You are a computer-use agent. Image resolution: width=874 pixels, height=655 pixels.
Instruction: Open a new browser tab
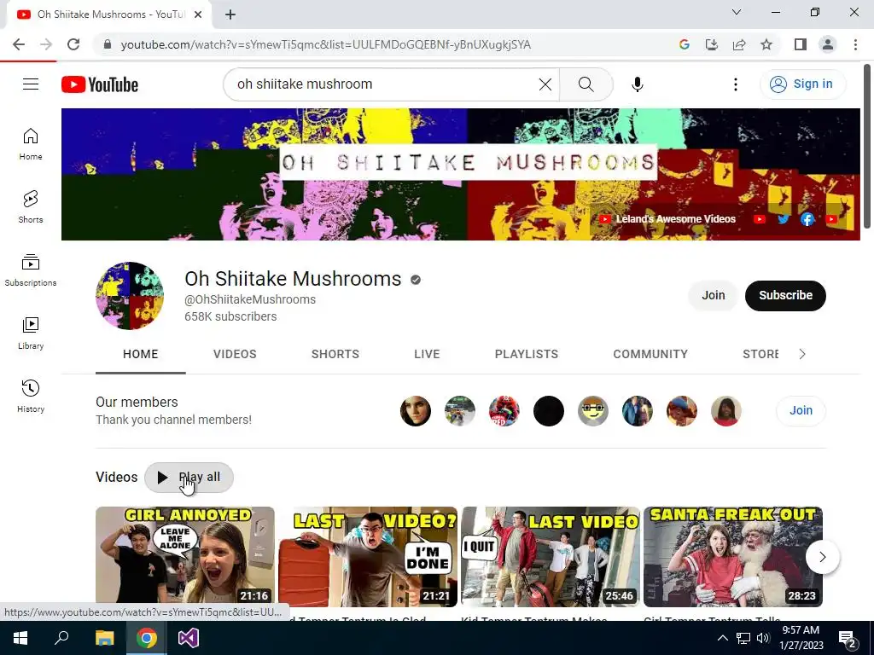tap(230, 14)
